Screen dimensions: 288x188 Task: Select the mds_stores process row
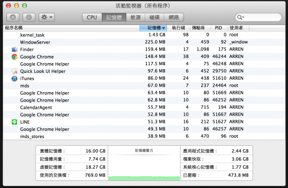coord(144,136)
